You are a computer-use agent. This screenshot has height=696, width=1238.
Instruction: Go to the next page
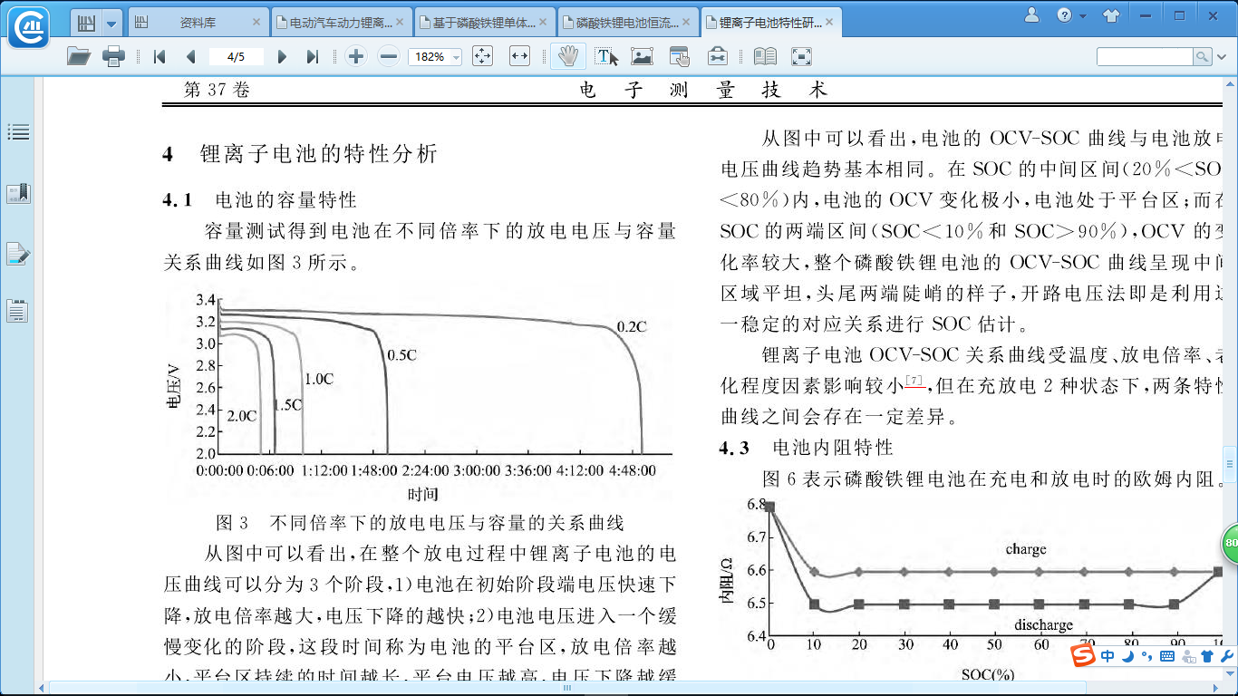coord(282,56)
